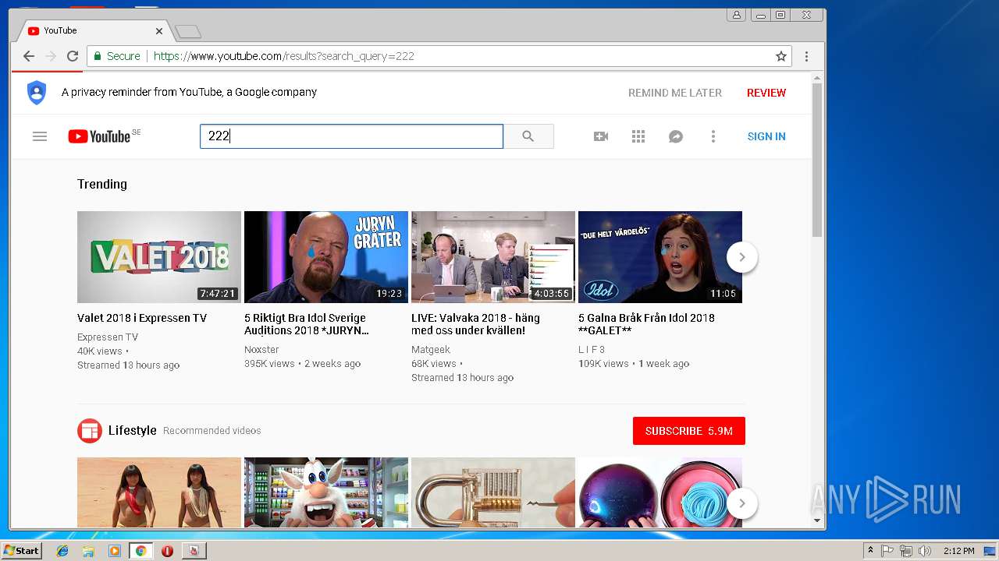This screenshot has width=999, height=561.
Task: Open the cartoon character video thumbnail
Action: (x=326, y=492)
